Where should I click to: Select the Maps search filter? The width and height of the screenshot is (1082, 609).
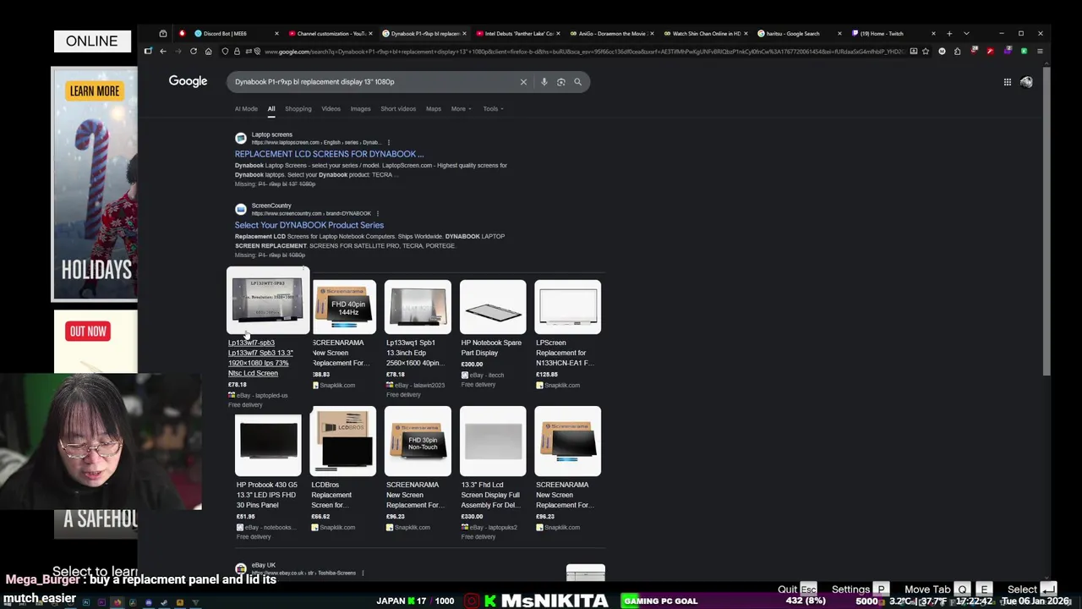(x=434, y=108)
